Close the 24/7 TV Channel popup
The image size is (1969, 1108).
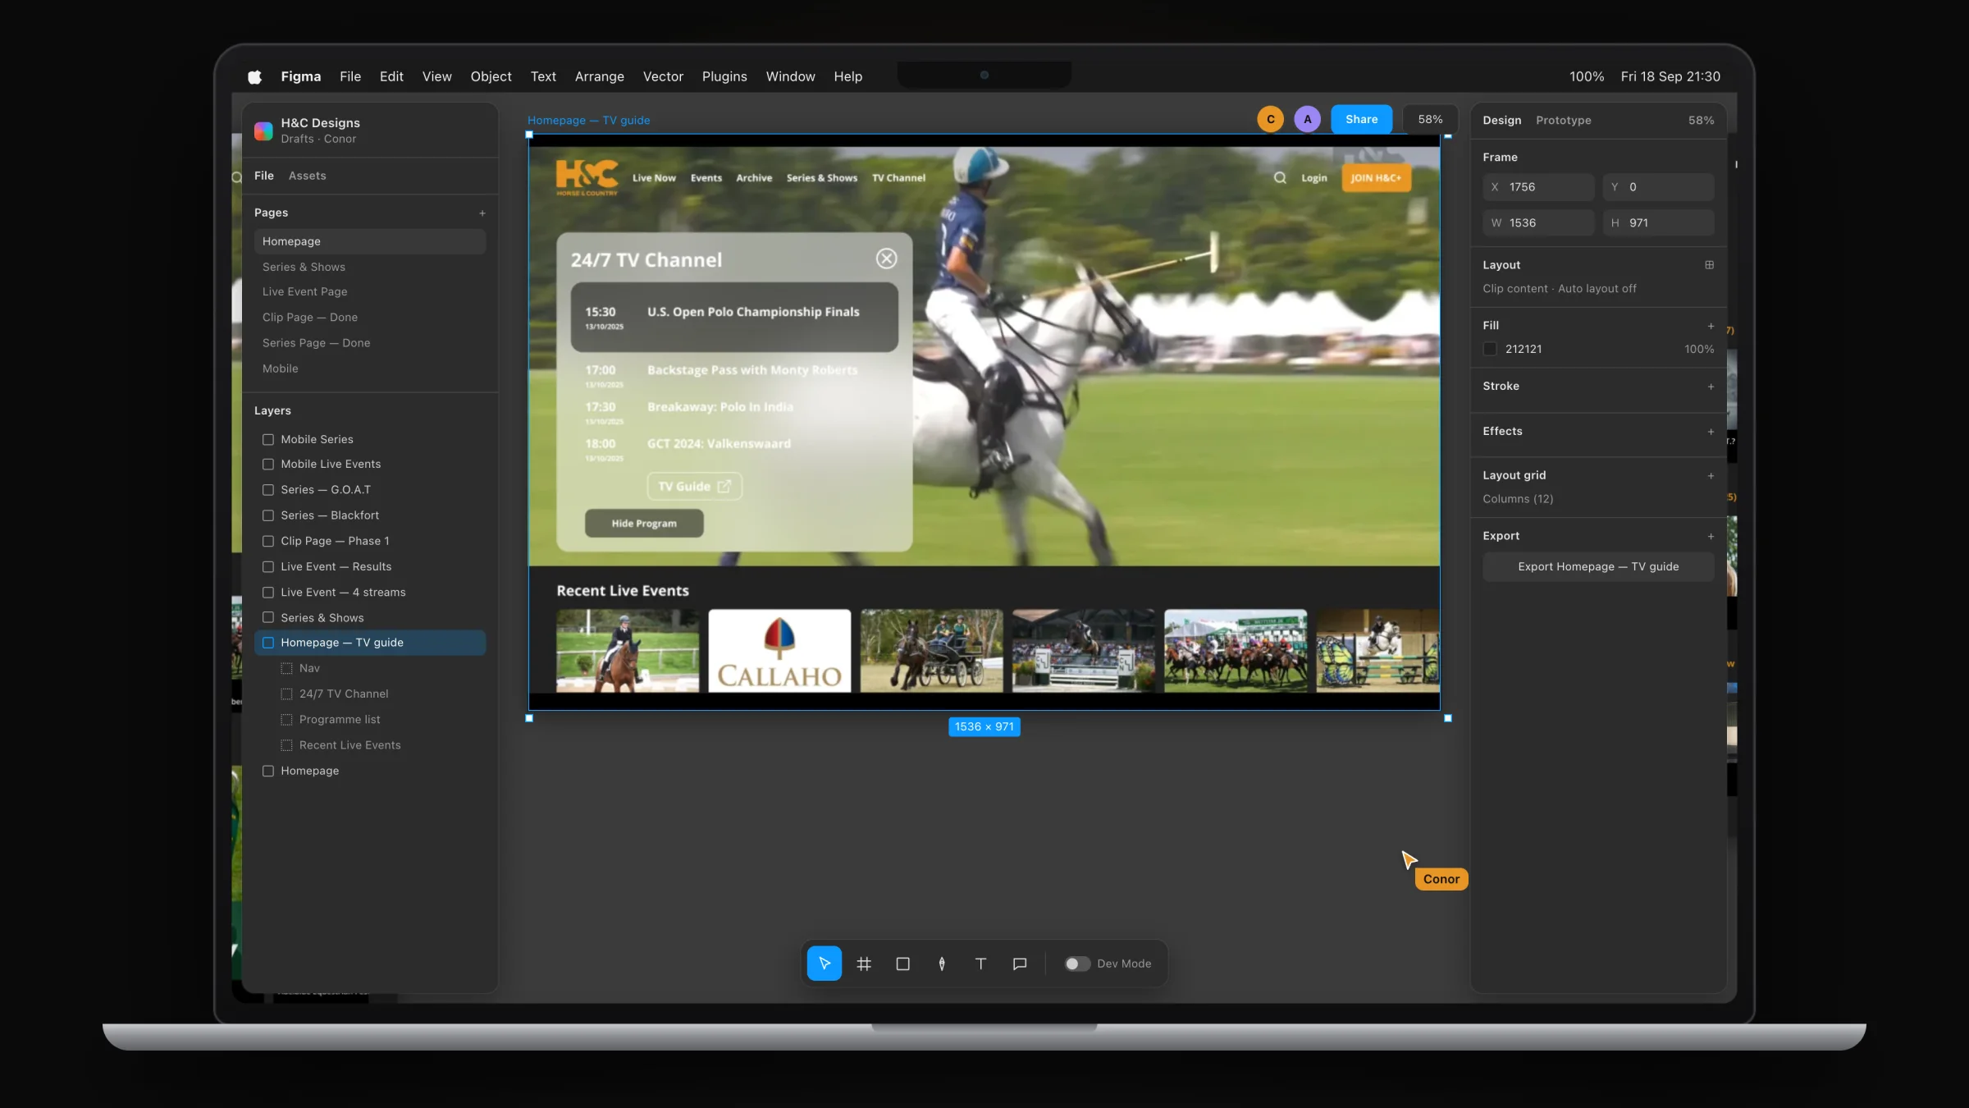pos(886,259)
